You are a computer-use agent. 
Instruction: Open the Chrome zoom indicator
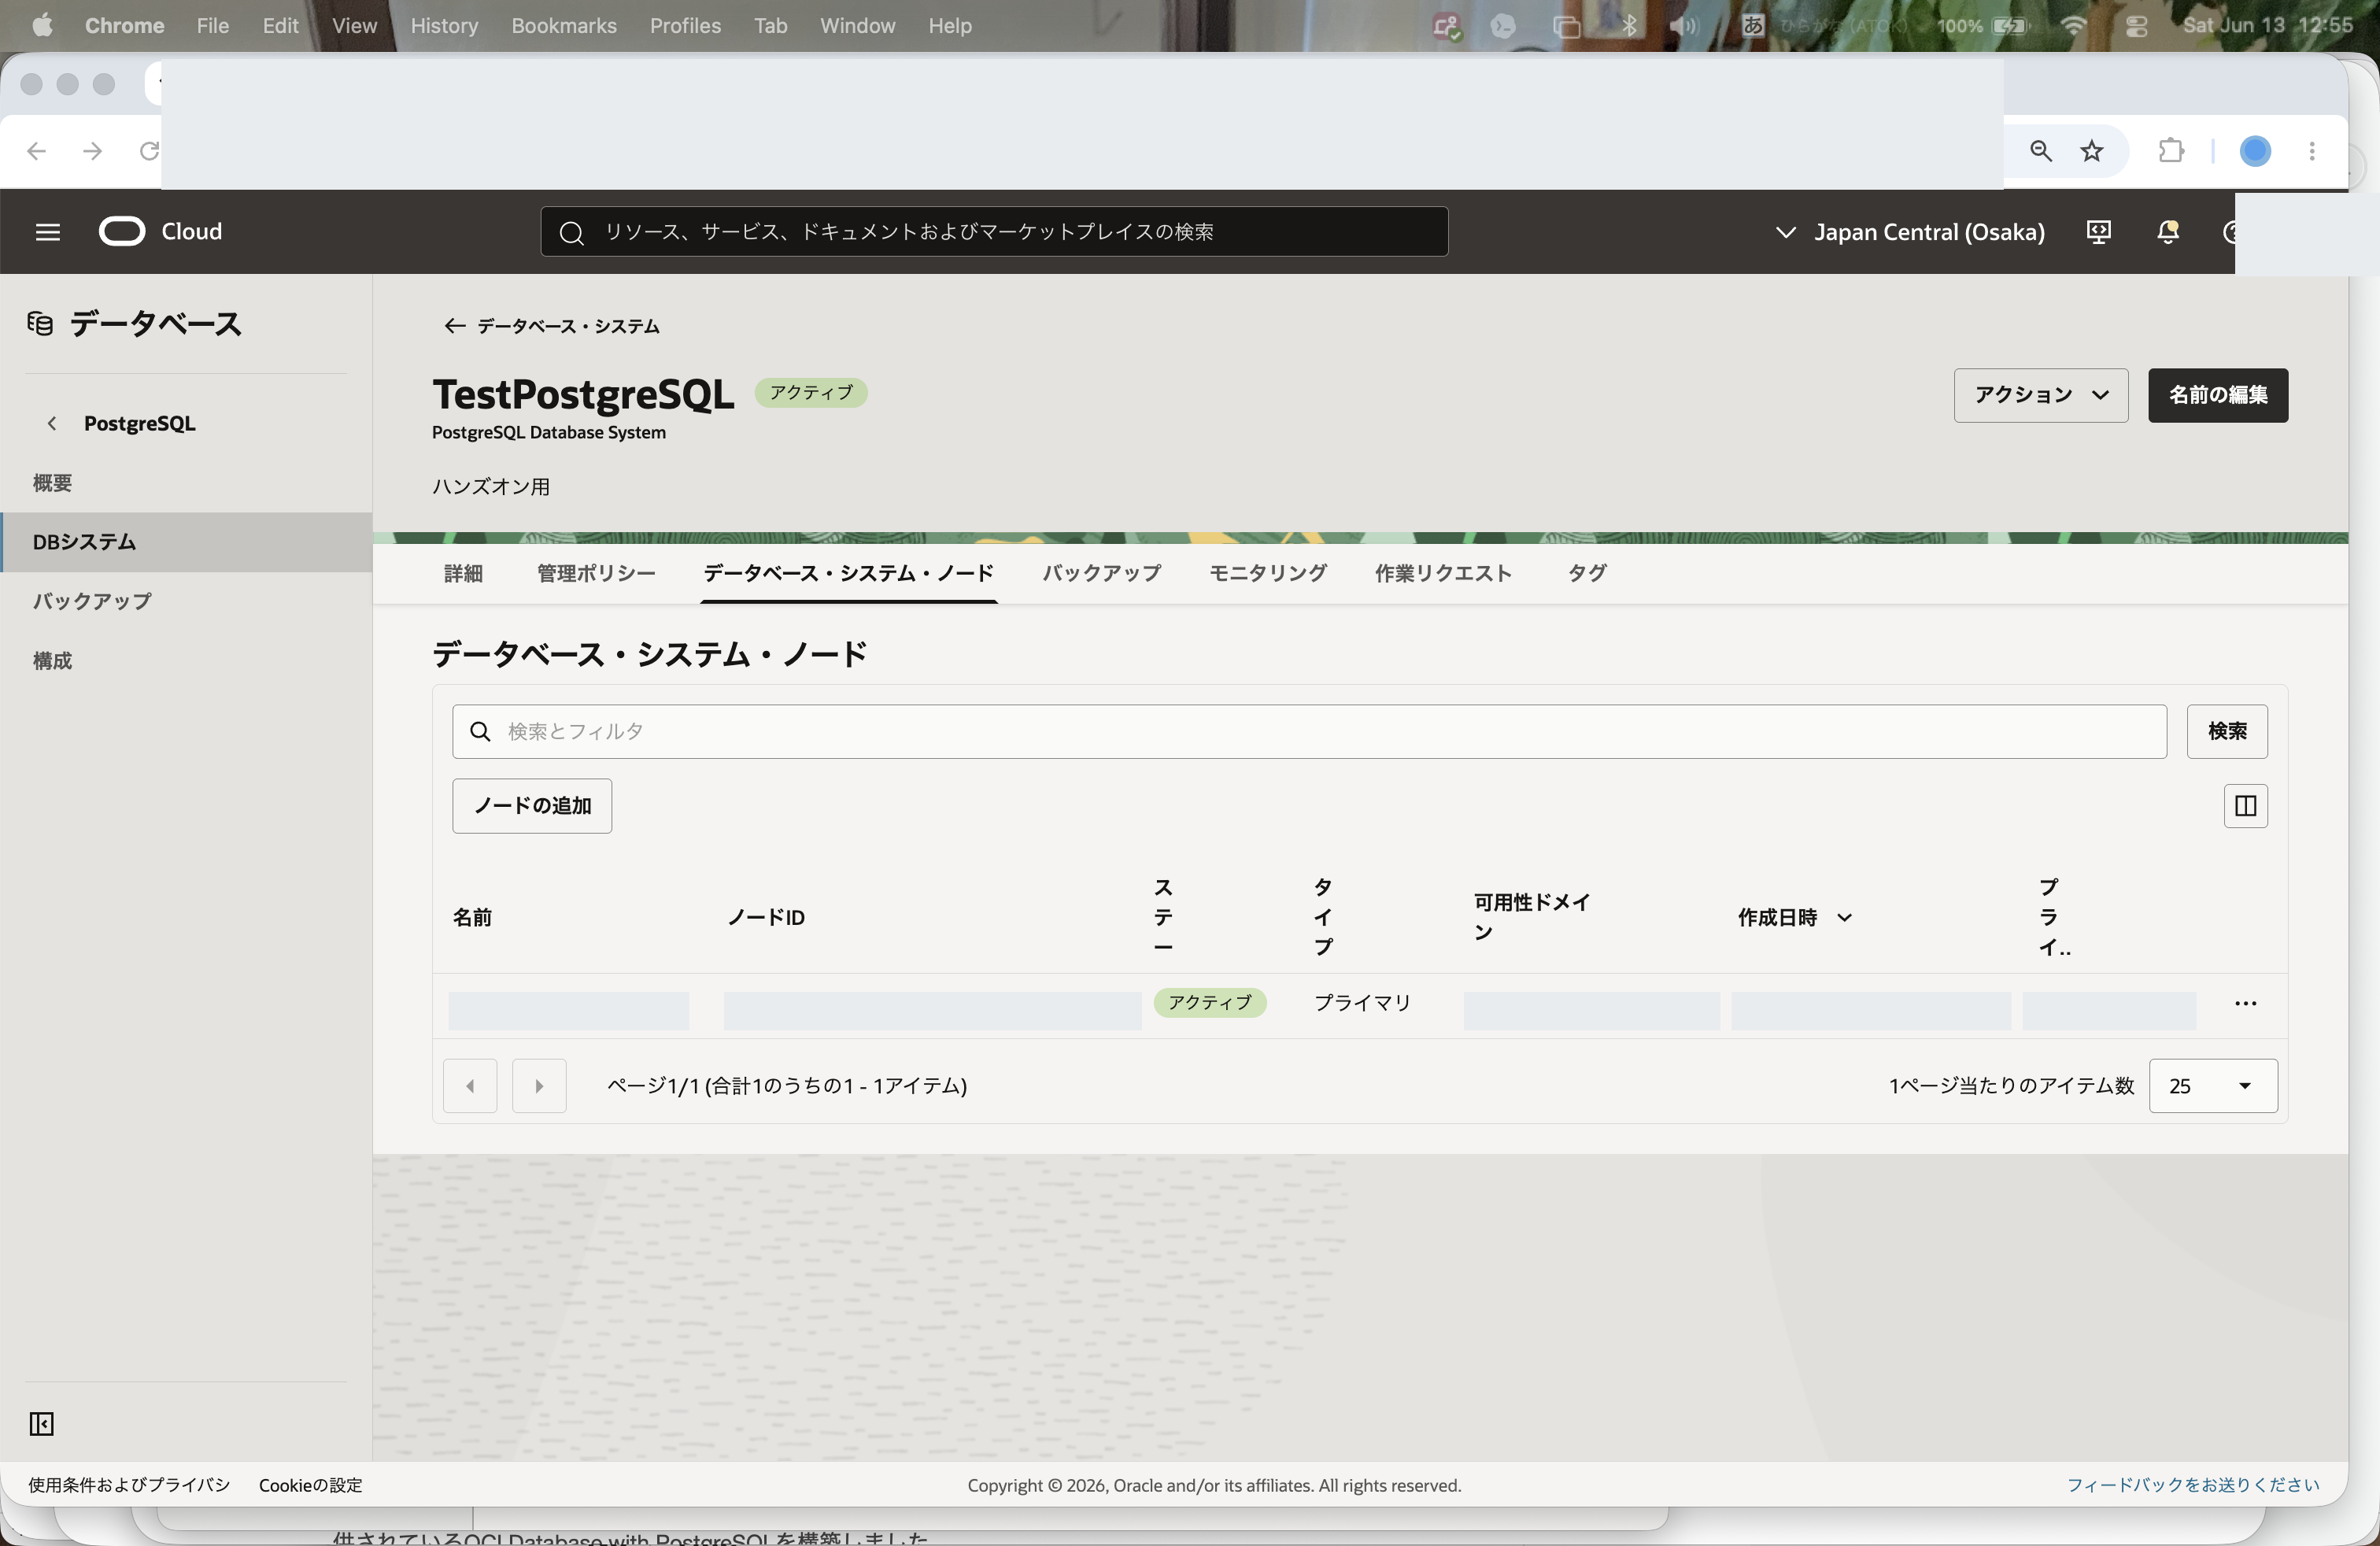pyautogui.click(x=2040, y=151)
